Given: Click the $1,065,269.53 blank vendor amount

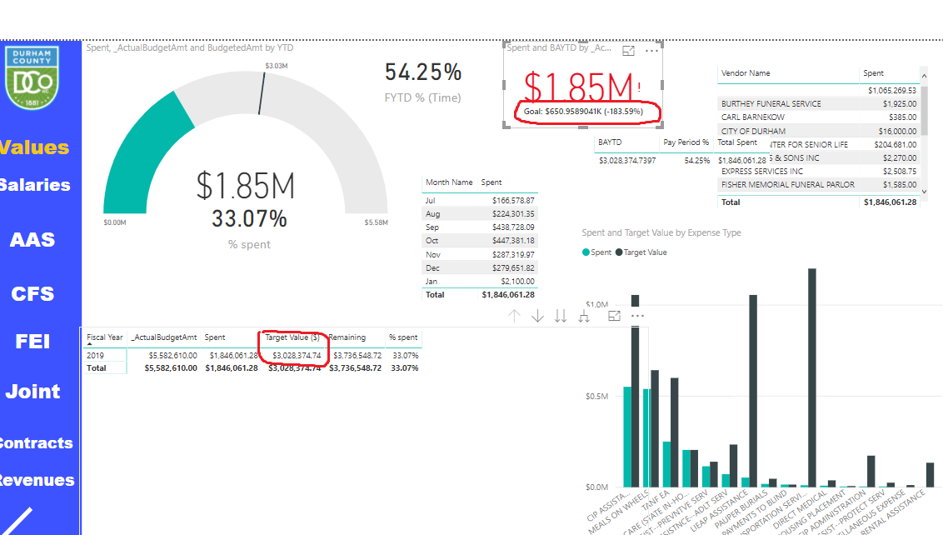Looking at the screenshot, I should click(892, 91).
